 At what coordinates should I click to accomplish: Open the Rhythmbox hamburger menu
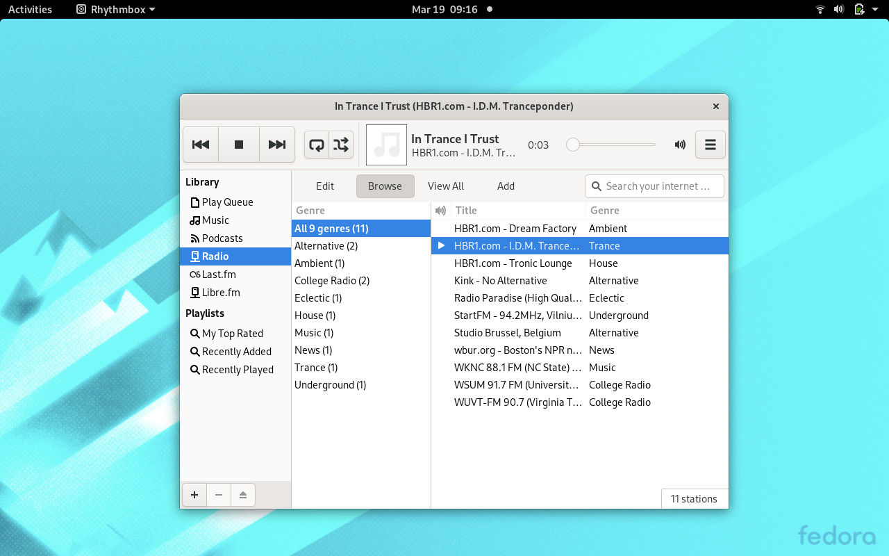710,145
